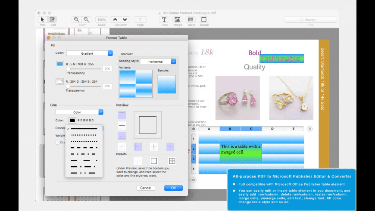Screen dimensions: 375x211
Task: Select the PDF pointer tool in toolbar
Action: click(x=42, y=19)
